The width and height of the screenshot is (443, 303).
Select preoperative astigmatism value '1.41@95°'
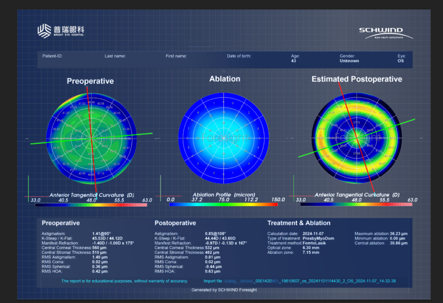102,234
